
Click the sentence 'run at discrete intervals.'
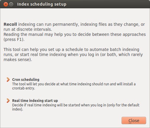28,29
